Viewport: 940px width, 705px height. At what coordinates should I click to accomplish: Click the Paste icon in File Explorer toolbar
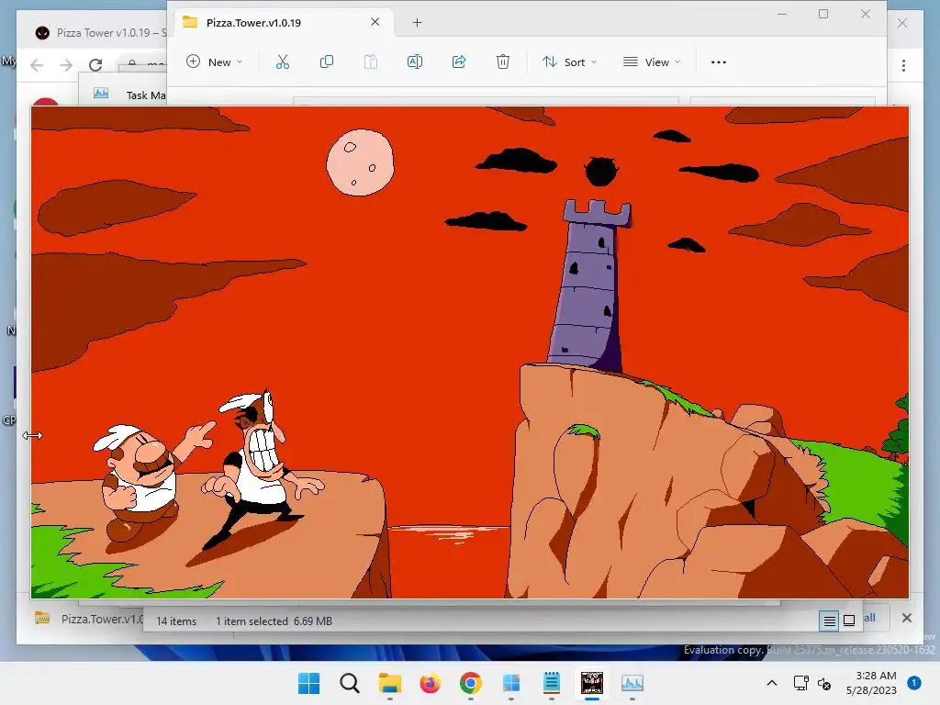click(371, 62)
